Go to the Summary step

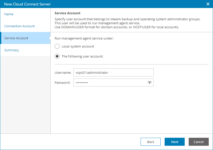pos(12,50)
